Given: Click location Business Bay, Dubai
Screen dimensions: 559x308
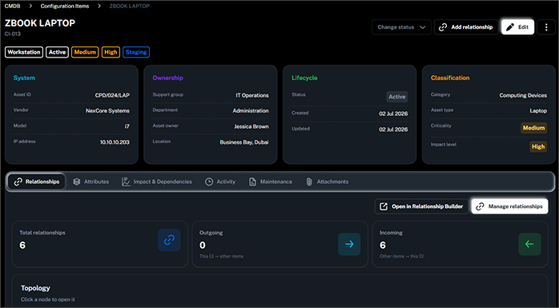Looking at the screenshot, I should (244, 142).
